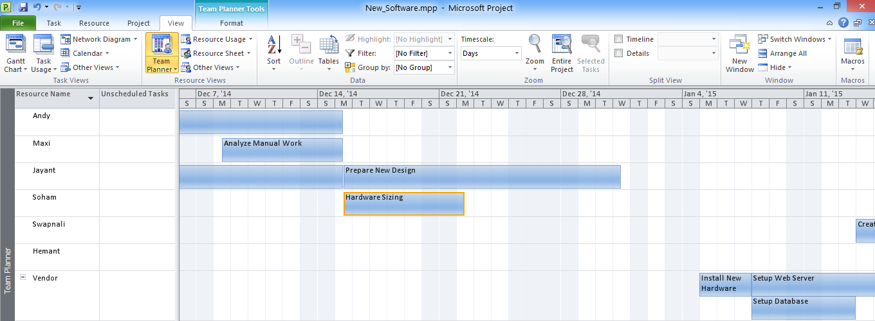The height and width of the screenshot is (321, 875).
Task: Open a New Window
Action: (739, 54)
